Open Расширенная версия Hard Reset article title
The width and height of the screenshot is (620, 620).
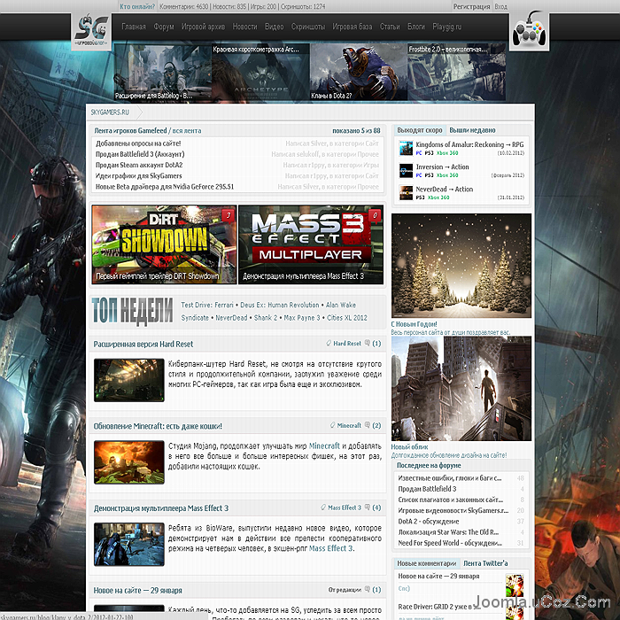coord(143,344)
